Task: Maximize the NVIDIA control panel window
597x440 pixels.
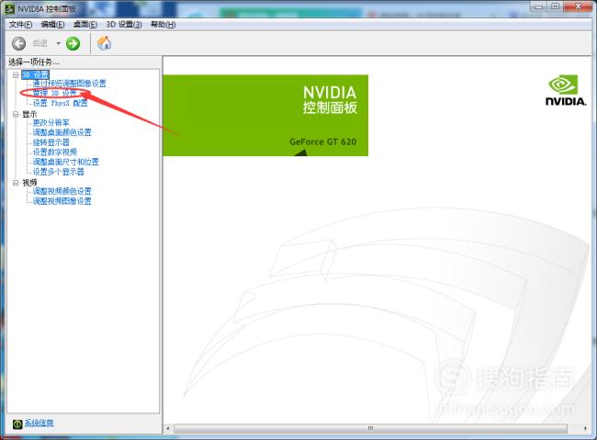Action: pos(555,6)
